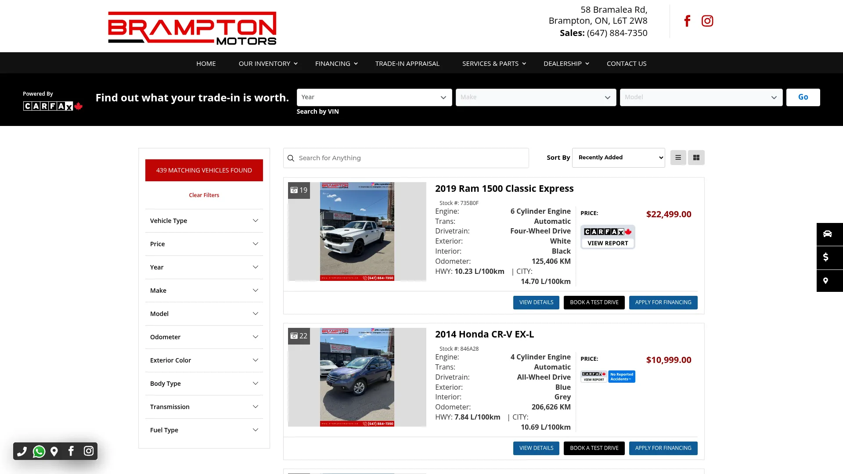Click the Go button for trade-in
843x474 pixels.
[803, 97]
